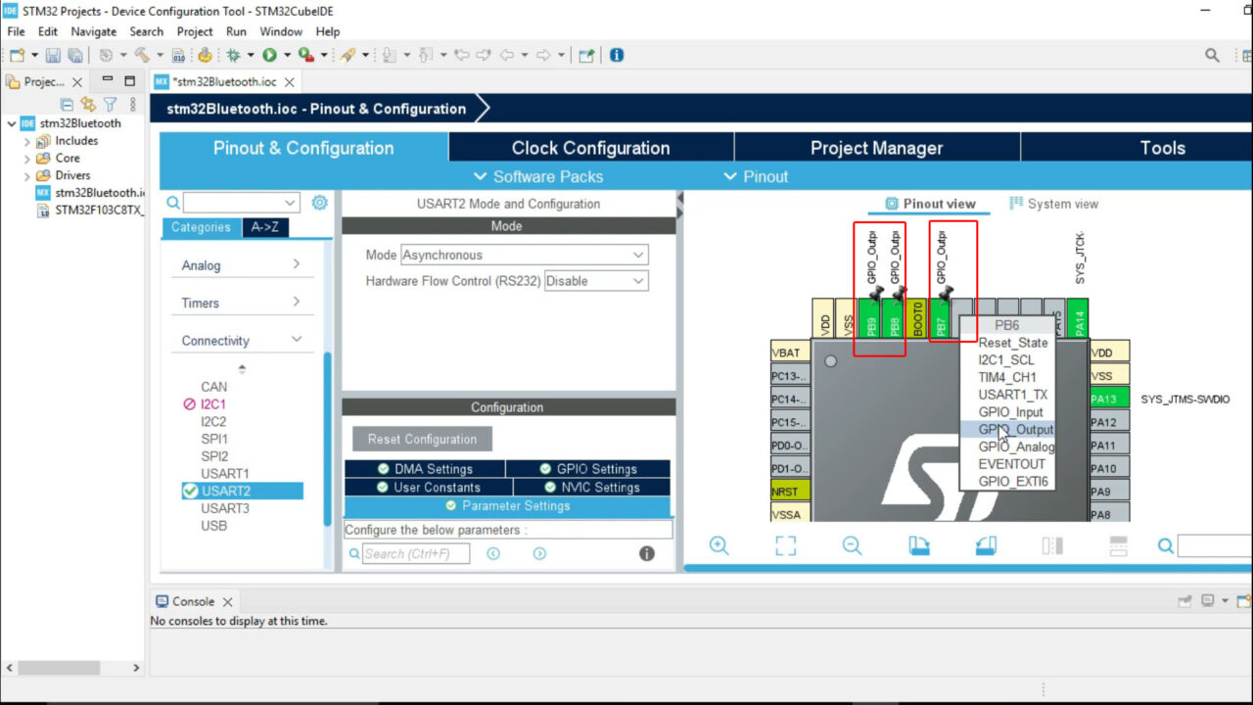Click the Build hammer icon
This screenshot has width=1253, height=705.
142,55
